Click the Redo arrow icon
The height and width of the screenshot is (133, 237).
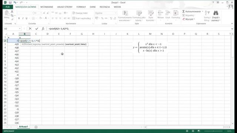(21, 3)
